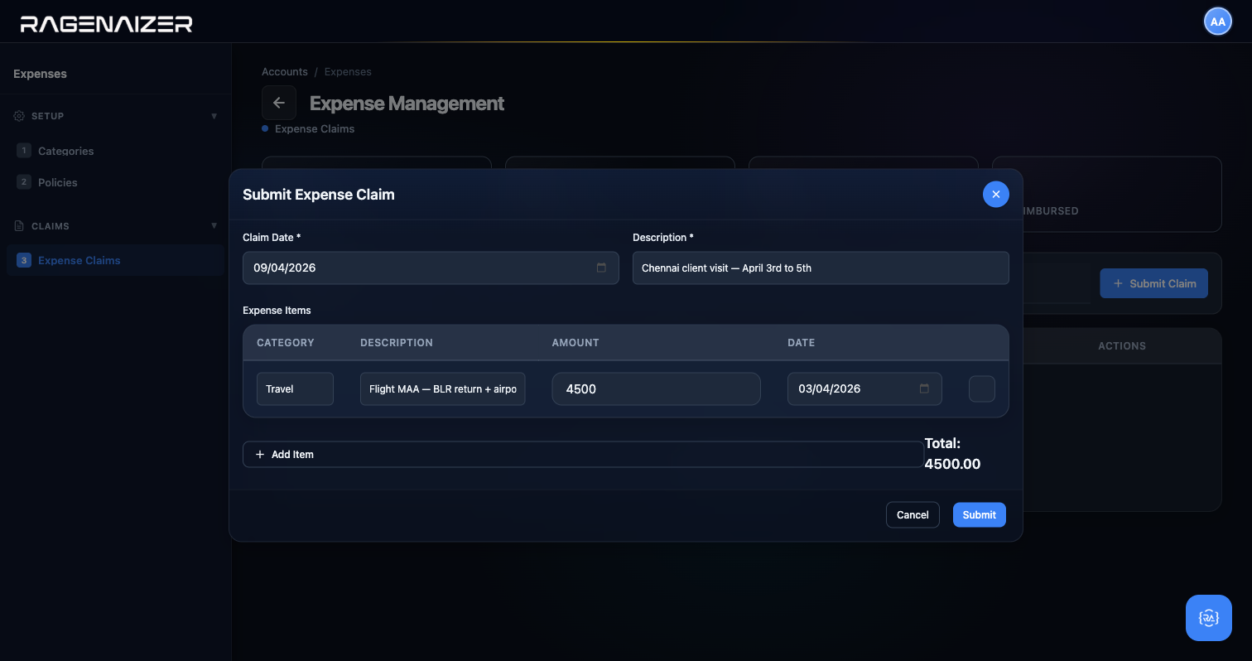Open the RA assistant floating button
The image size is (1252, 661).
(1208, 618)
